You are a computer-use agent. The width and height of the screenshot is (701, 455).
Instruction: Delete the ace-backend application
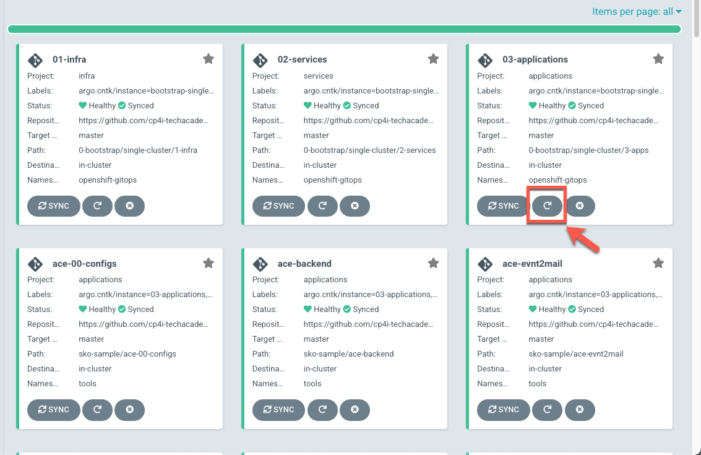[x=355, y=409]
